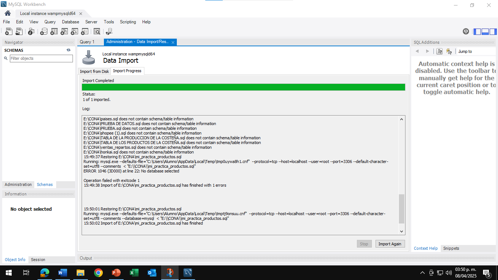Create a new view toolbar icon
This screenshot has height=280, width=498.
click(64, 32)
